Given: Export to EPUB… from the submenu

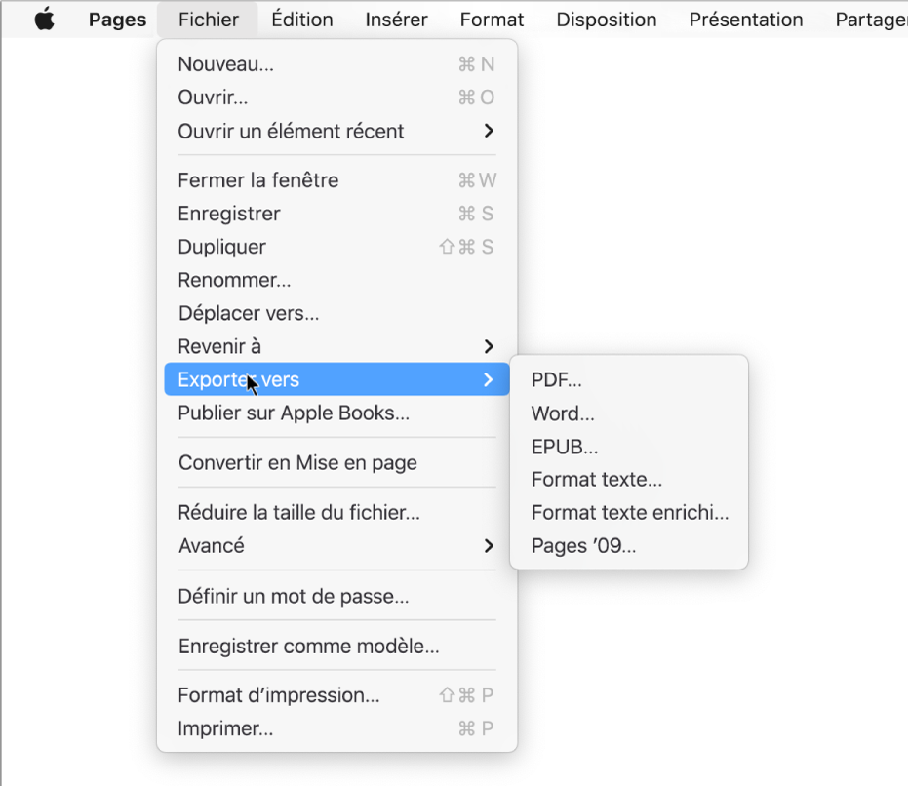Looking at the screenshot, I should (x=629, y=446).
